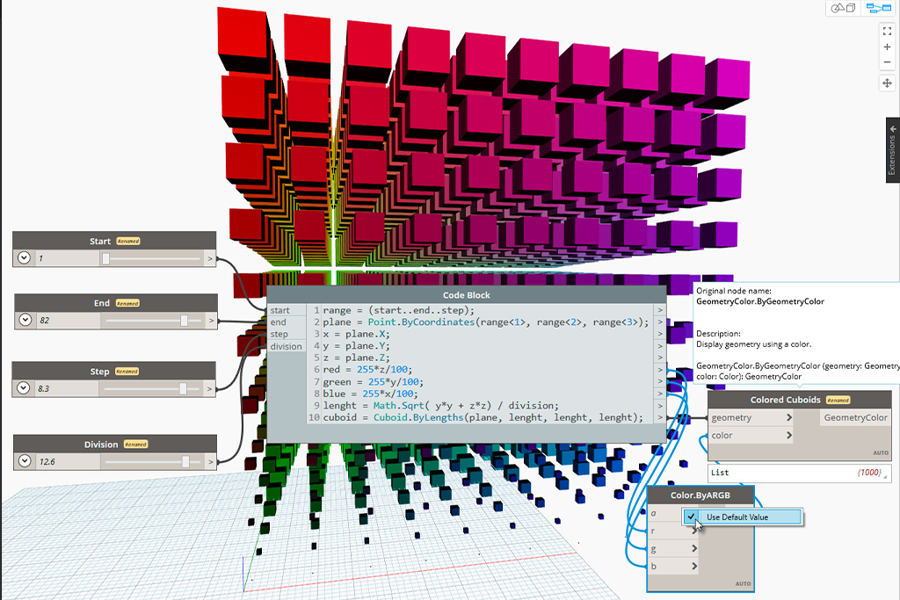Zoom out with the minus icon
Image resolution: width=900 pixels, height=600 pixels.
[x=887, y=62]
